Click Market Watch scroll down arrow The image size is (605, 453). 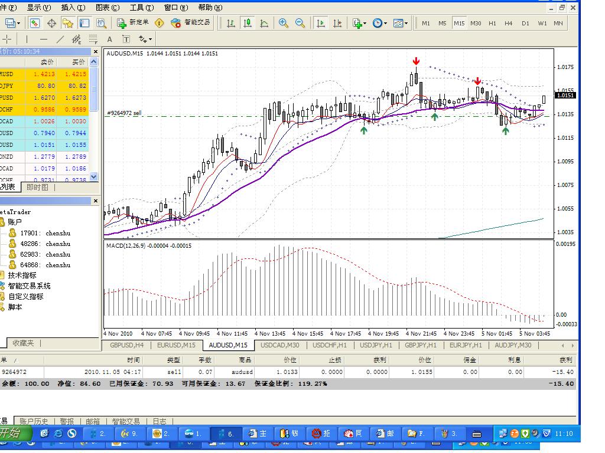(94, 176)
